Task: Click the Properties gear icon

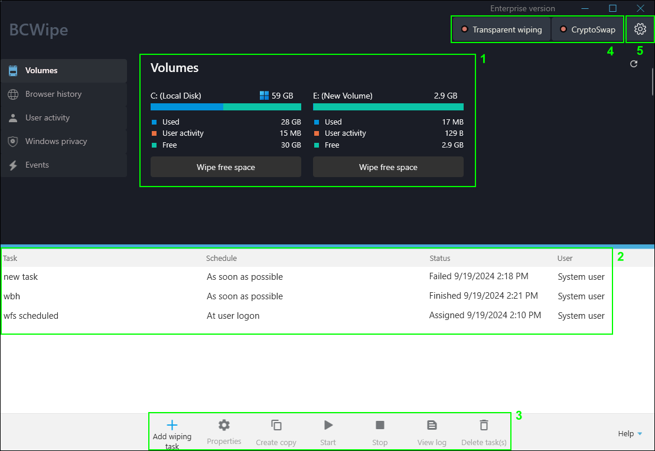Action: point(224,425)
